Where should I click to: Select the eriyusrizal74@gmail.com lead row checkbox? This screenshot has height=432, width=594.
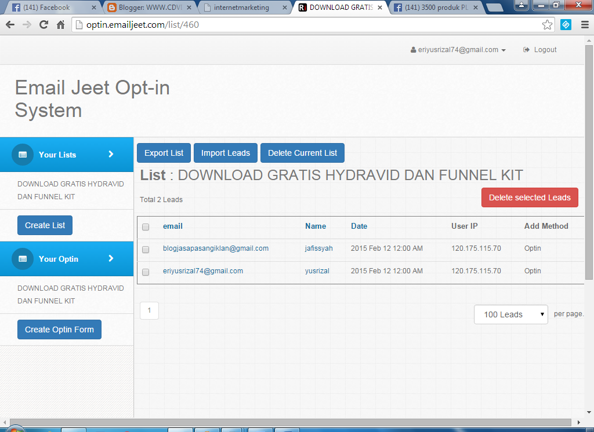coord(146,272)
